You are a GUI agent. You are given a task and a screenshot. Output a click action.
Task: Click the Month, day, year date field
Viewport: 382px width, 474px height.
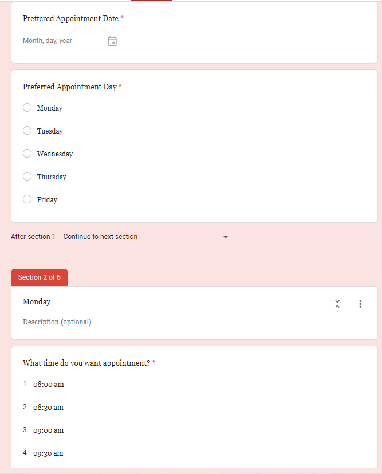pyautogui.click(x=48, y=41)
